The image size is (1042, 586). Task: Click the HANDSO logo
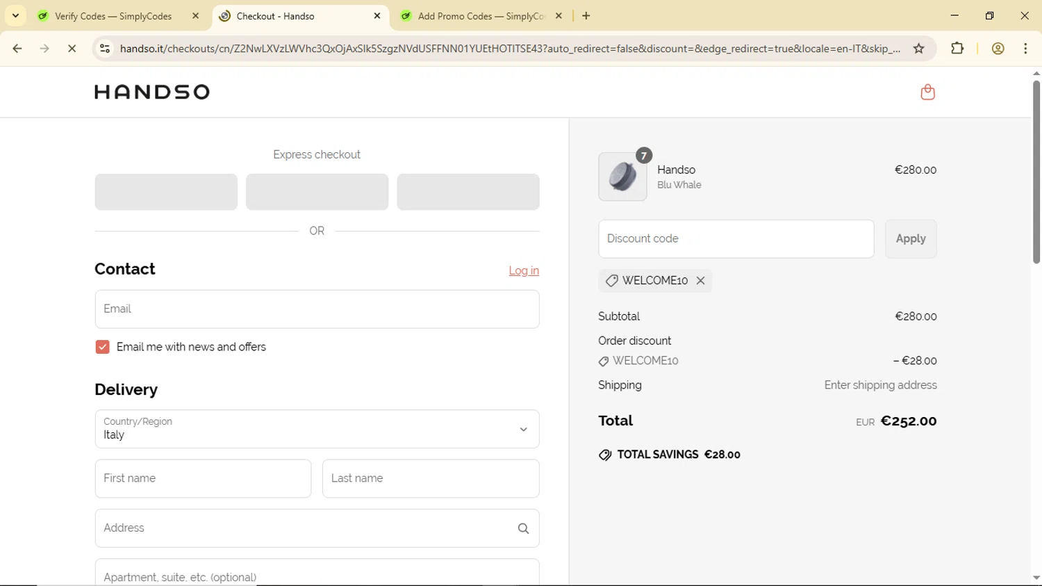152,92
